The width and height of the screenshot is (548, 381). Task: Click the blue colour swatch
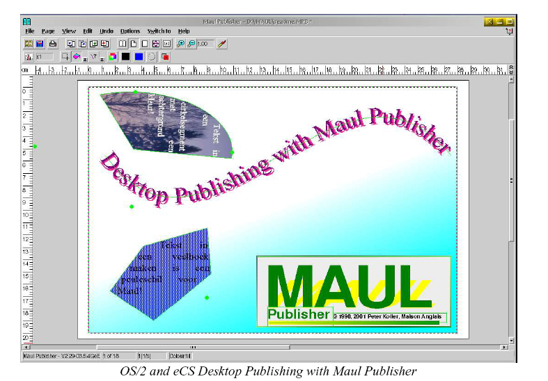pyautogui.click(x=139, y=56)
